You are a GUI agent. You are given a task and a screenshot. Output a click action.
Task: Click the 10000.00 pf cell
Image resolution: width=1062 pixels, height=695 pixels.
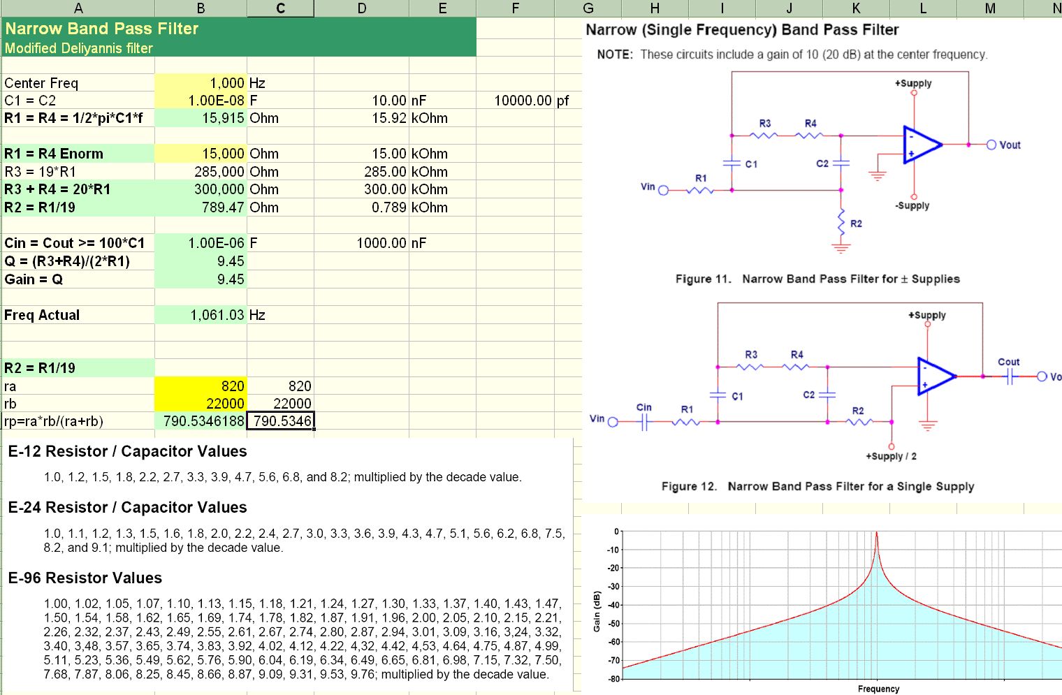click(x=522, y=101)
